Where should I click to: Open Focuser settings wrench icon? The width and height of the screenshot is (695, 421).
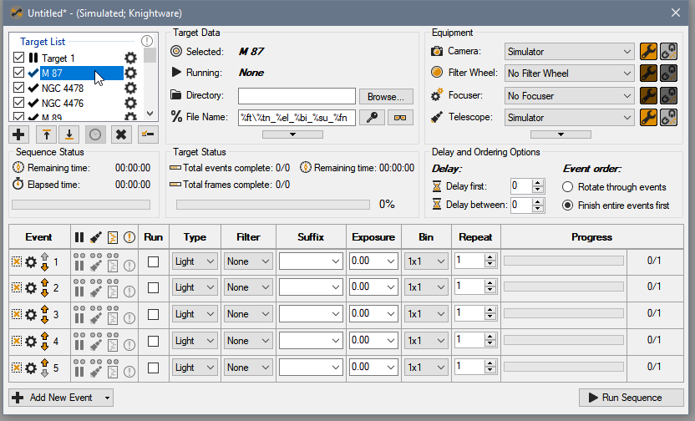pyautogui.click(x=648, y=95)
